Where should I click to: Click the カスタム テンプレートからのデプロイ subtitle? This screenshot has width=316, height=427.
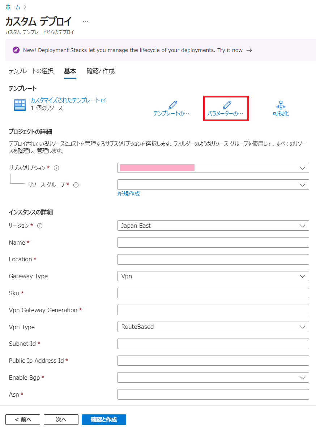coord(40,32)
